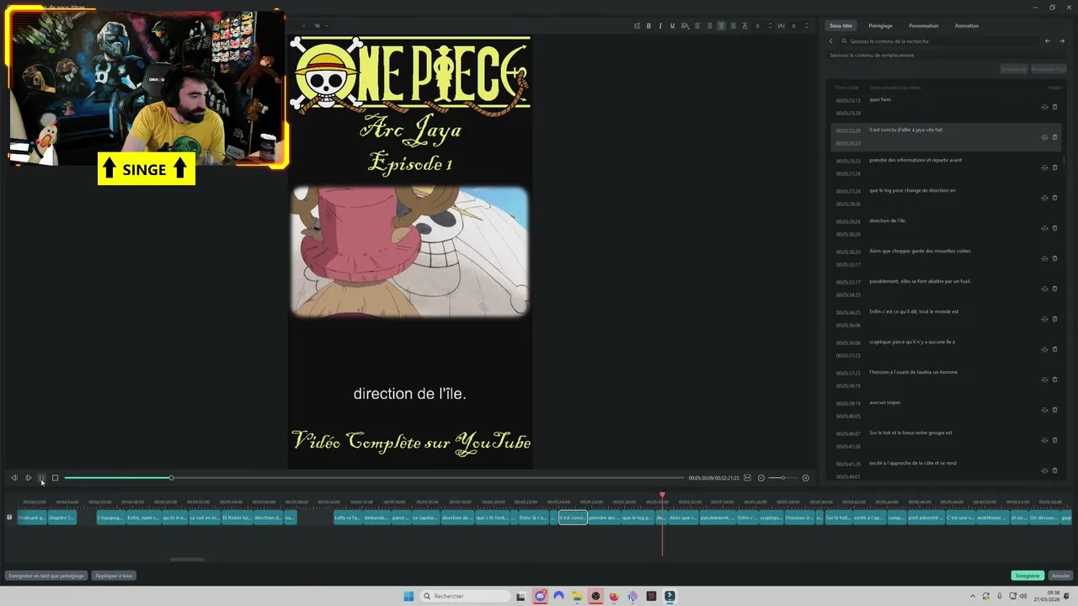Delete the 'Enfin c'est ce qu'il dit' subtitle
Image resolution: width=1078 pixels, height=606 pixels.
click(1054, 319)
